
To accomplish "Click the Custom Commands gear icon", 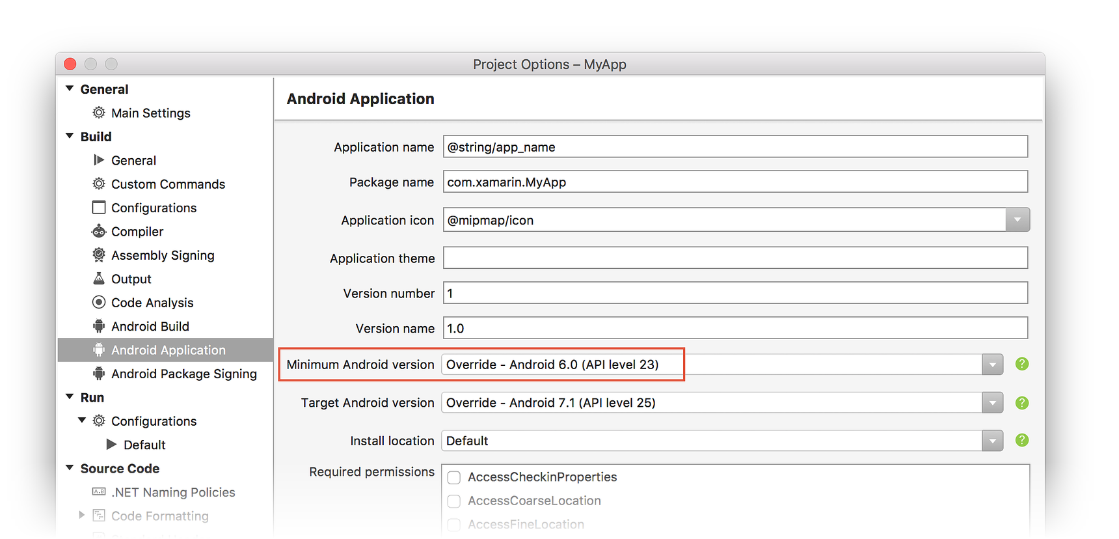I will point(99,184).
